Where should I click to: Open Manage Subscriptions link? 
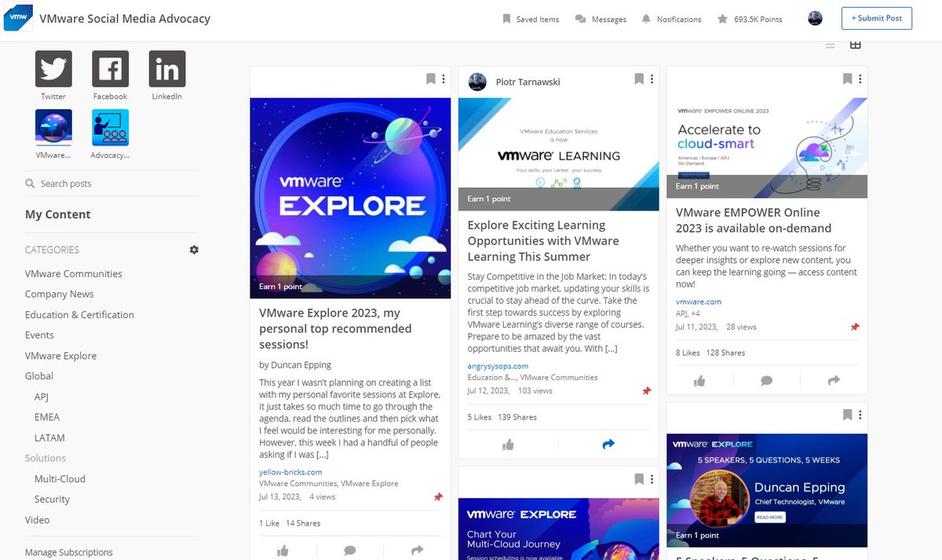click(69, 552)
